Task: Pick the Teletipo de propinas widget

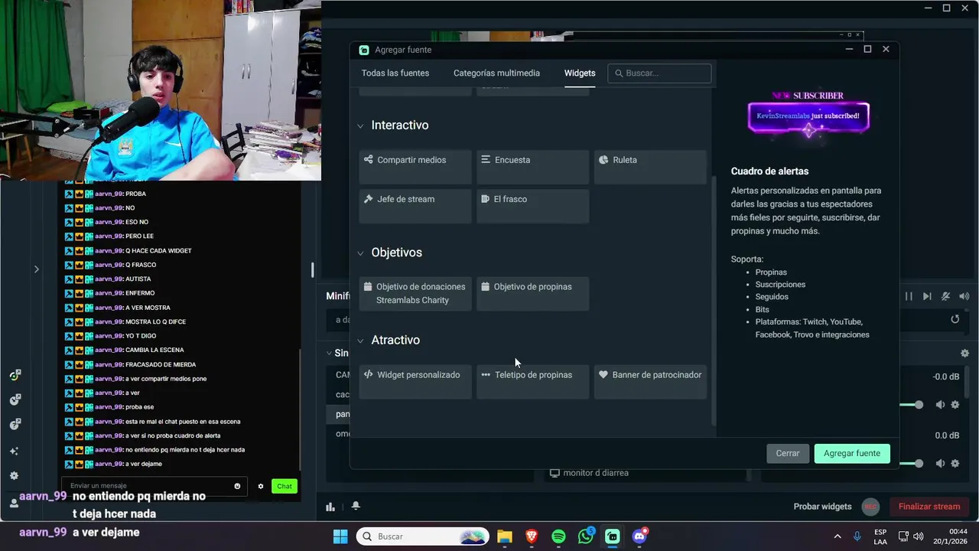Action: [x=533, y=381]
